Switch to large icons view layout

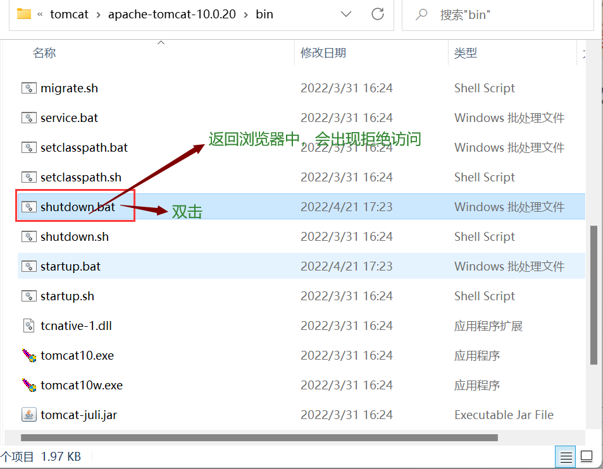pyautogui.click(x=587, y=457)
